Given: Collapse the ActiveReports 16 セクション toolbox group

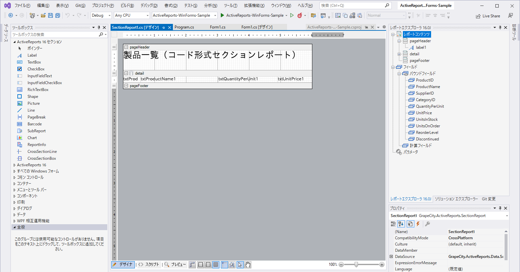Looking at the screenshot, I should (x=14, y=42).
